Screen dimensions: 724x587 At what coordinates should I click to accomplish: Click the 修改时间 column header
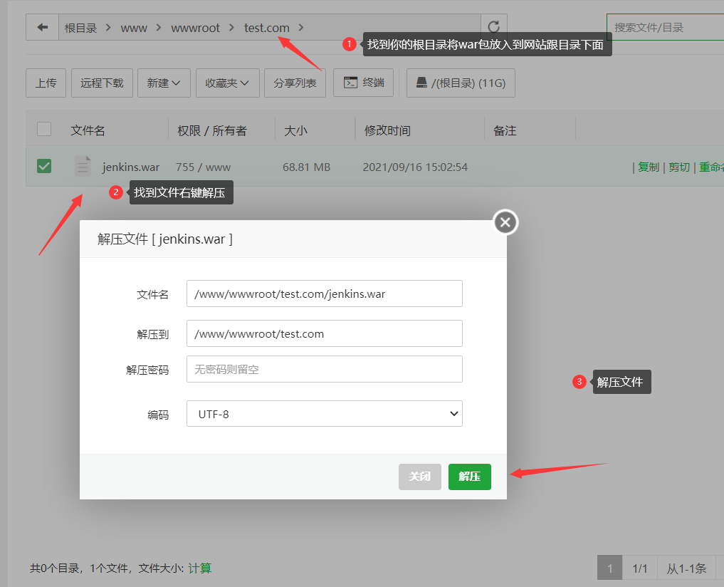[387, 130]
